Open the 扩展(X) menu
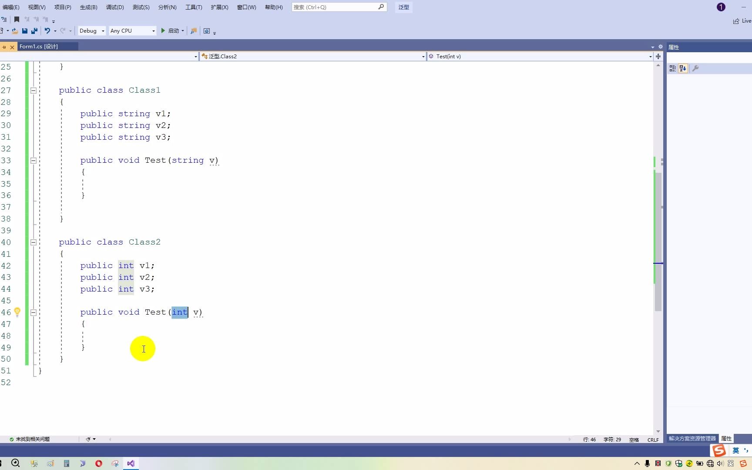 [219, 7]
